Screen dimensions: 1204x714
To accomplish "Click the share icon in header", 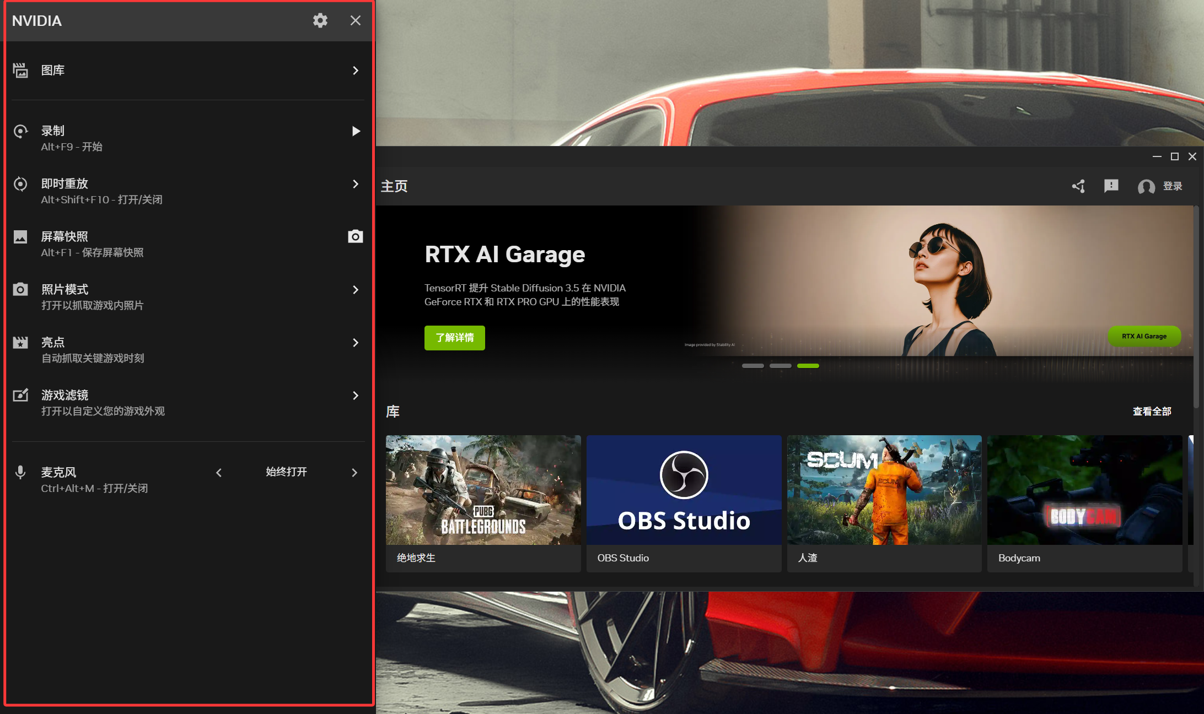I will click(x=1078, y=186).
